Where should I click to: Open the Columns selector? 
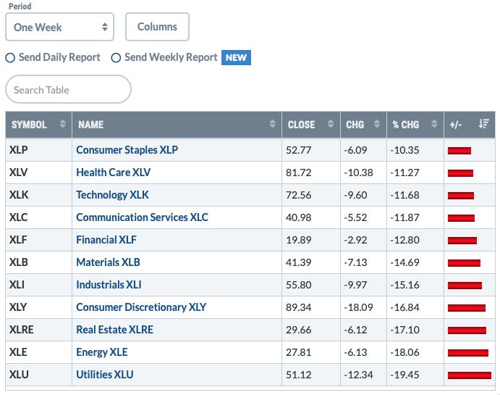(157, 27)
